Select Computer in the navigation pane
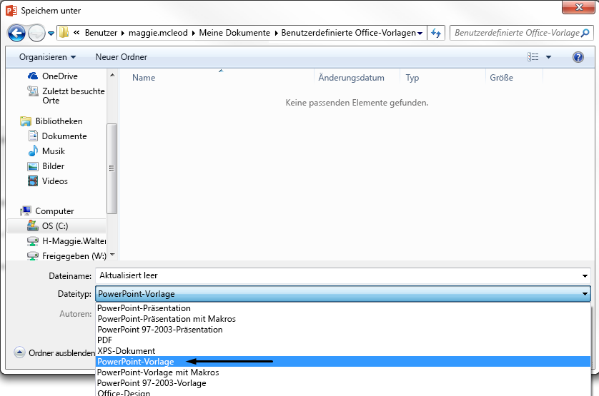The image size is (599, 396). [x=47, y=211]
